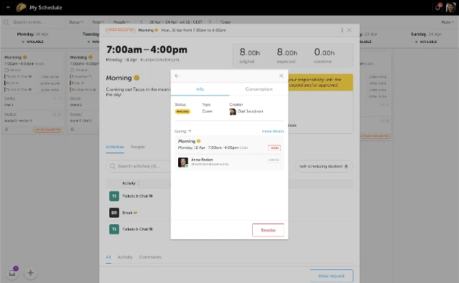The image size is (459, 283).
Task: Open Product link on Tuesday card
Action: click(76, 114)
